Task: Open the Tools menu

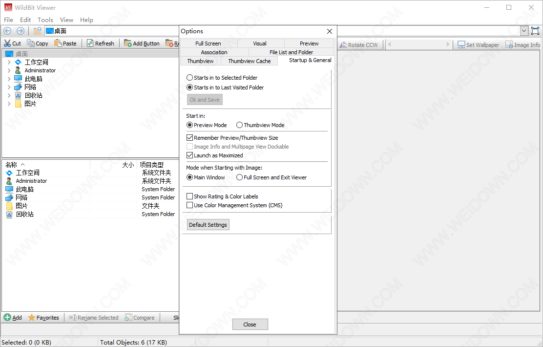Action: pos(45,20)
